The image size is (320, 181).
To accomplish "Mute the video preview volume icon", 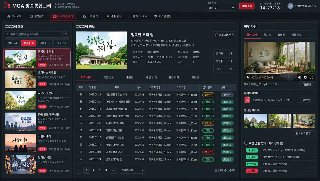I will point(299,77).
